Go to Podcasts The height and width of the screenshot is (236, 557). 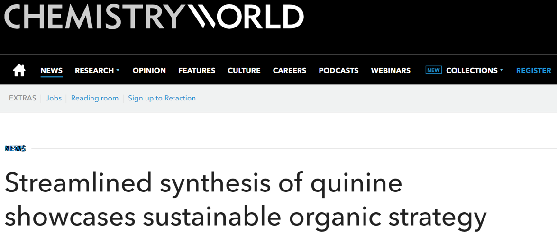click(338, 70)
